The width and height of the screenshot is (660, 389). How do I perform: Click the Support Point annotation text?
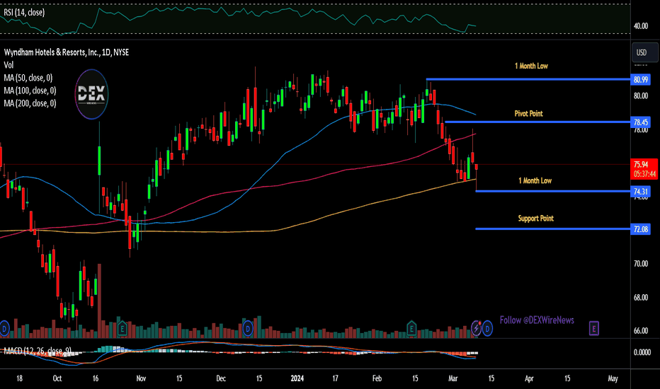coord(535,219)
